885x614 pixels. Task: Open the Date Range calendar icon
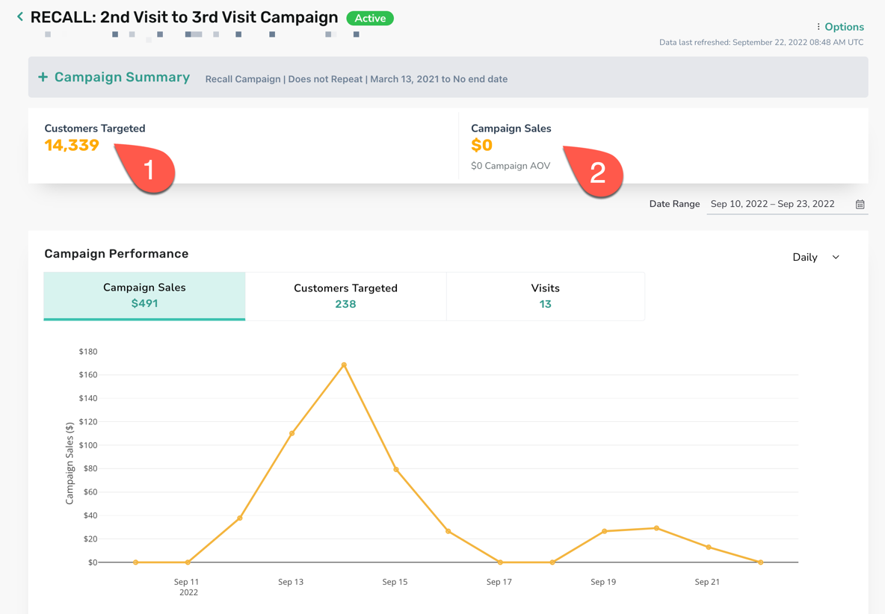pos(860,204)
